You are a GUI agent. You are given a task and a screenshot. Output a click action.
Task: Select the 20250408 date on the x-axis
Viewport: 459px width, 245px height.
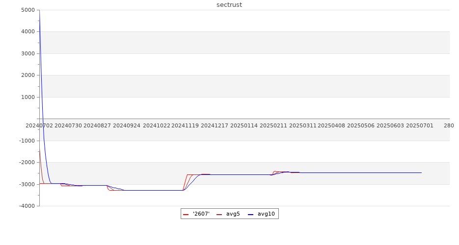click(331, 126)
